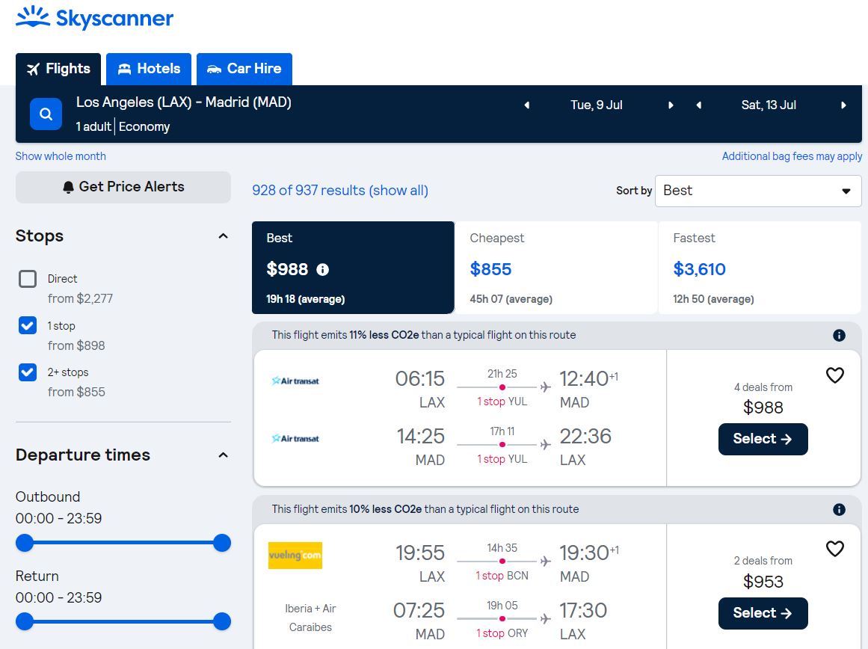Uncheck the 2+ stops filter

(28, 372)
